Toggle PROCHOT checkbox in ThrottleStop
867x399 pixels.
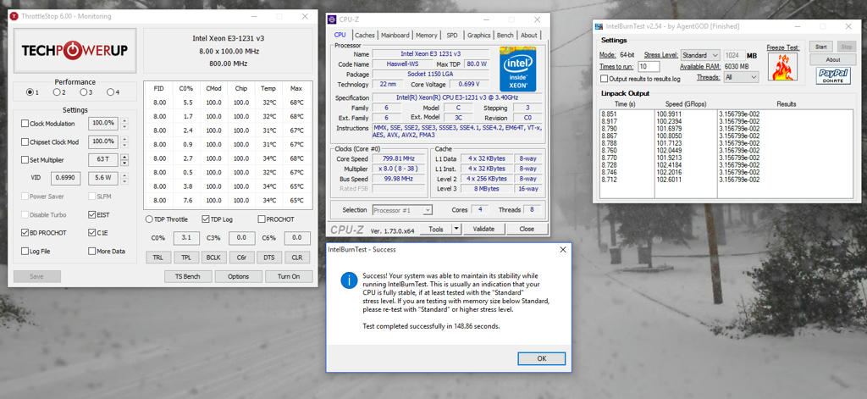coord(262,219)
